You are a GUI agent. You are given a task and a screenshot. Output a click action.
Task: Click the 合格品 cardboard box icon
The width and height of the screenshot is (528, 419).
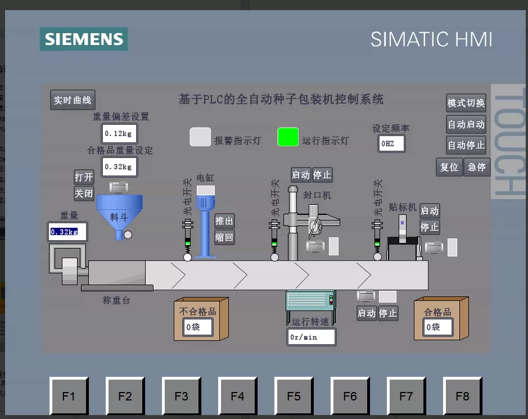point(441,318)
